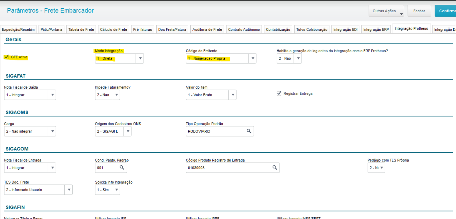Switch to the Auditoria de Frete tab
456x219 pixels.
tap(207, 29)
